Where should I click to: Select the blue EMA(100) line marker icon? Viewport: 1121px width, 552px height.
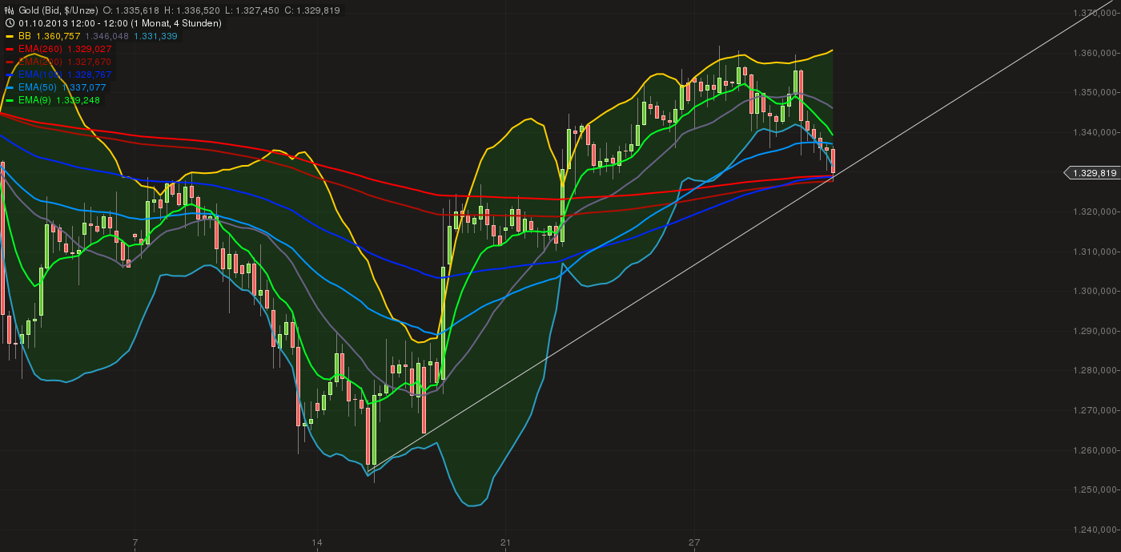10,75
